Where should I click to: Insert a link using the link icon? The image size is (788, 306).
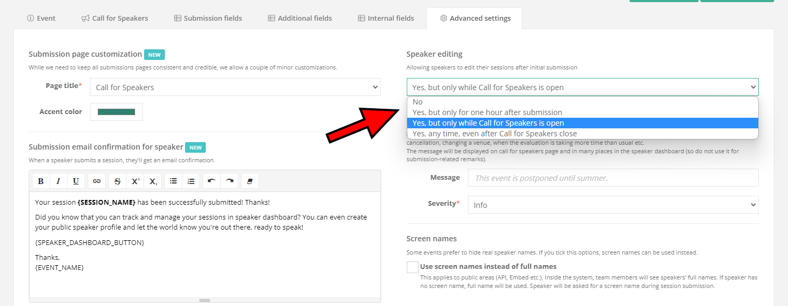tap(97, 181)
